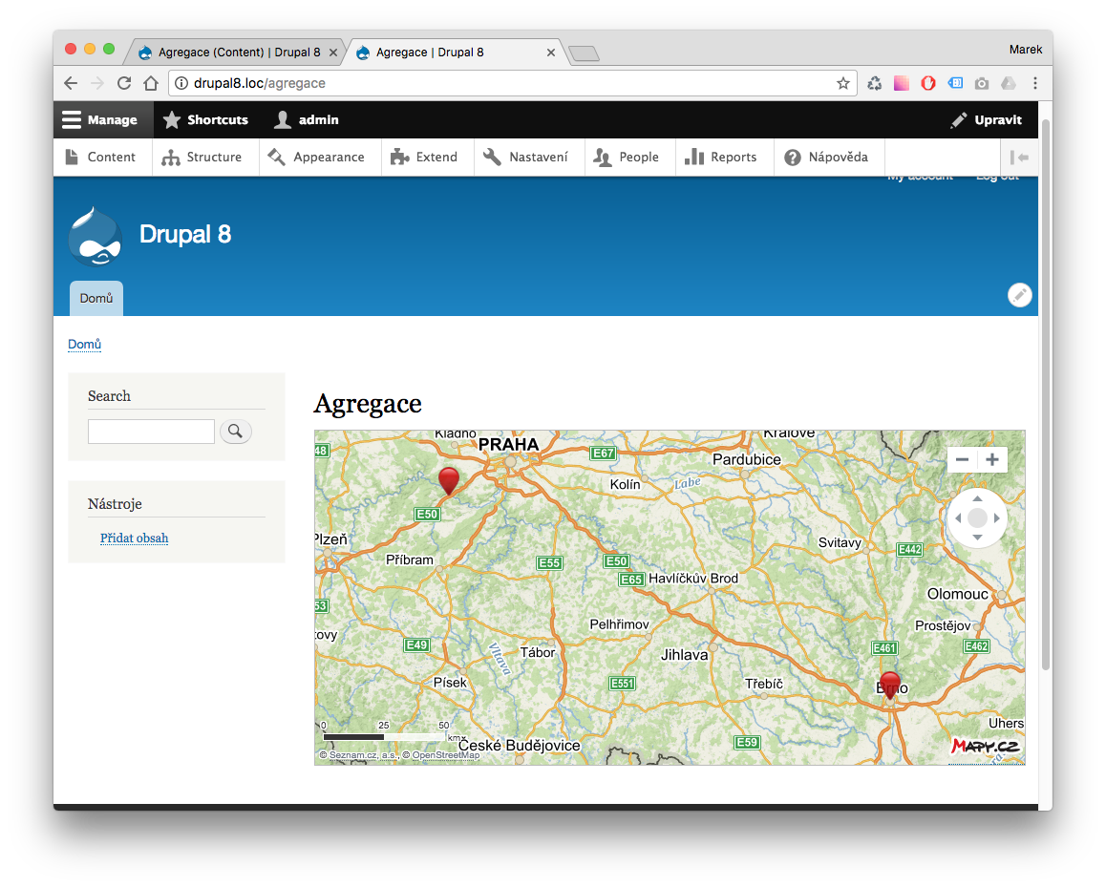Click the Drupal drop logo

tap(96, 235)
